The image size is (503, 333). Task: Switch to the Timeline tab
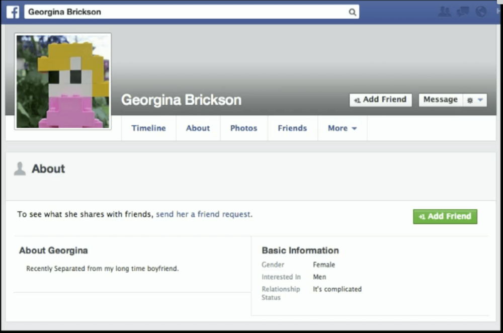(148, 128)
